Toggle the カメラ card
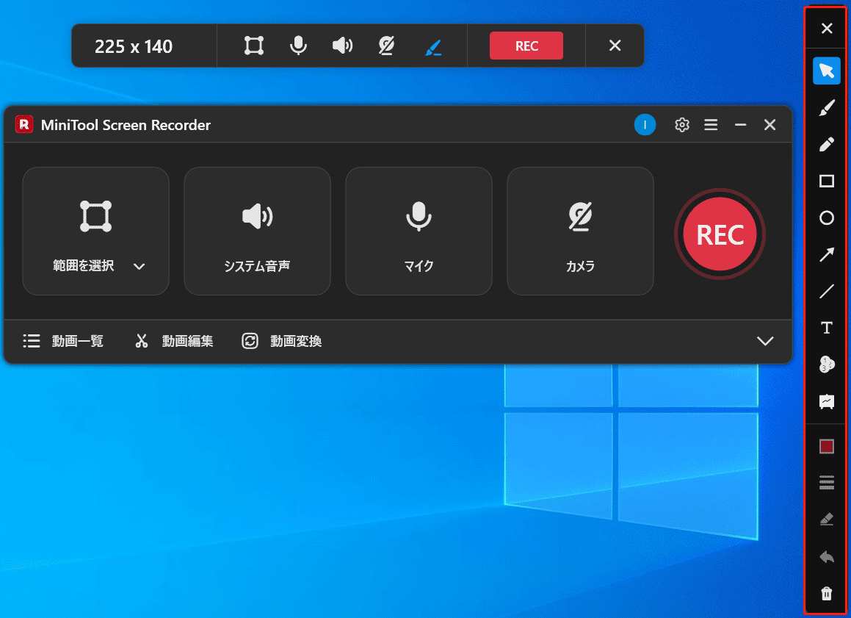This screenshot has width=851, height=618. click(x=580, y=231)
